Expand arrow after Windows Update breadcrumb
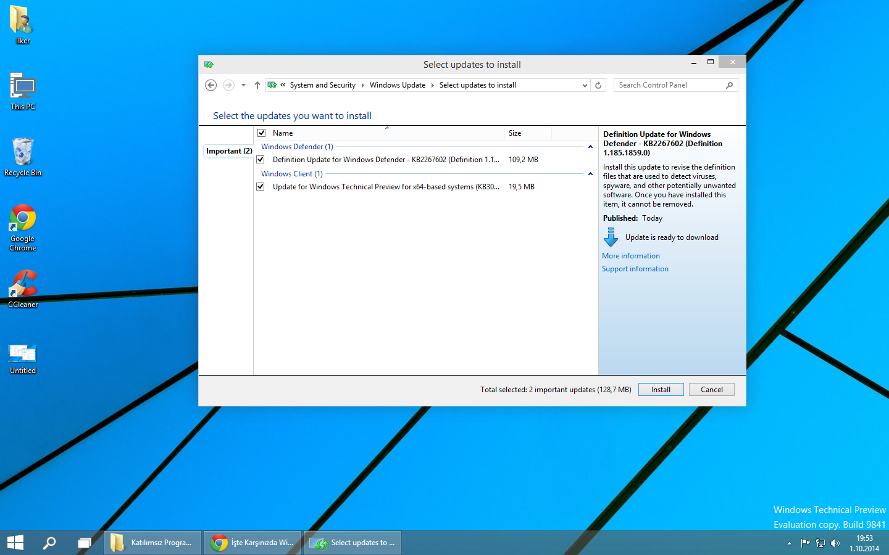 [x=433, y=85]
